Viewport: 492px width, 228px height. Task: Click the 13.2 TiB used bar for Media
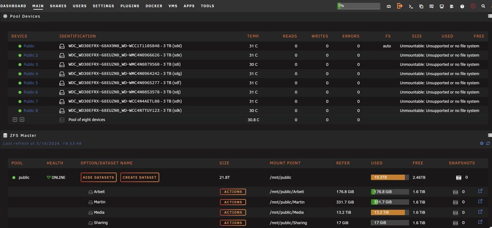[x=390, y=212]
